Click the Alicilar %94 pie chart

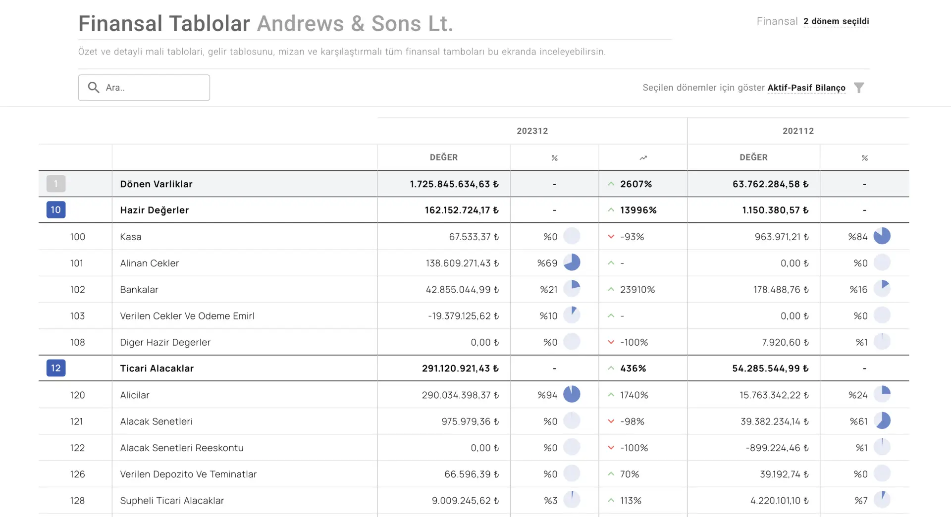(x=572, y=394)
